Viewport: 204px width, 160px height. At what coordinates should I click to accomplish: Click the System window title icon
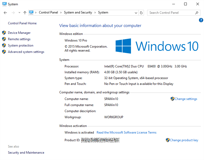(x=4, y=4)
